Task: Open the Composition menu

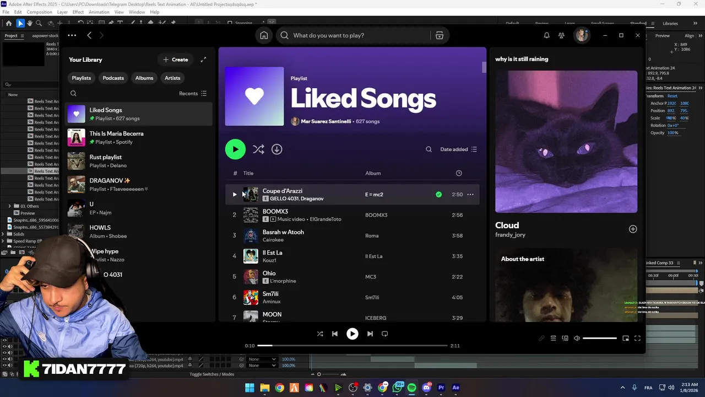Action: tap(39, 12)
